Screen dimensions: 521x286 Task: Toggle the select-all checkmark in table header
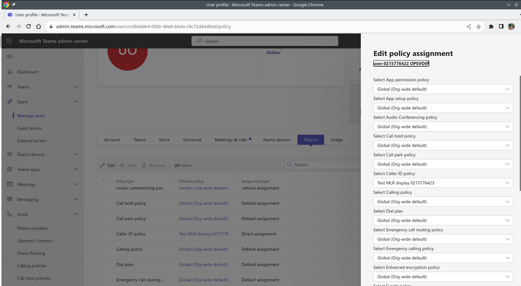tap(103, 180)
